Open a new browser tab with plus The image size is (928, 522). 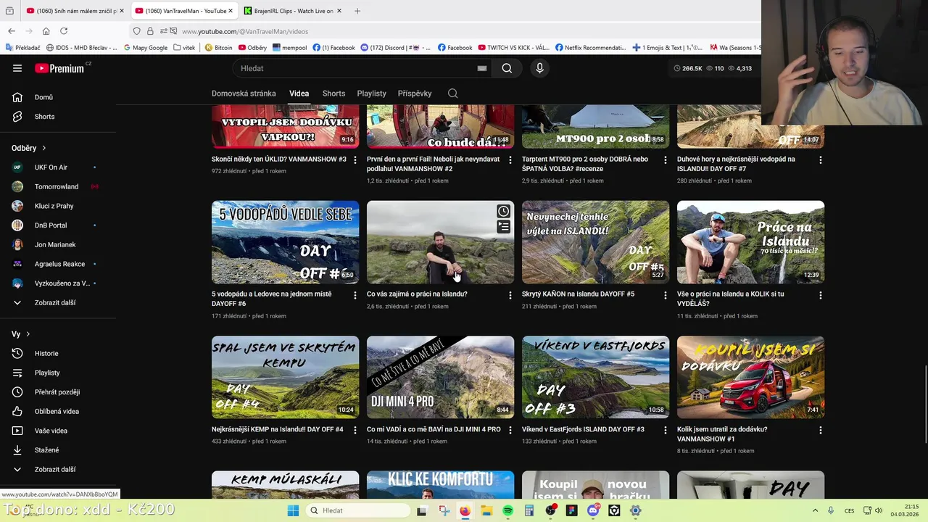[357, 11]
